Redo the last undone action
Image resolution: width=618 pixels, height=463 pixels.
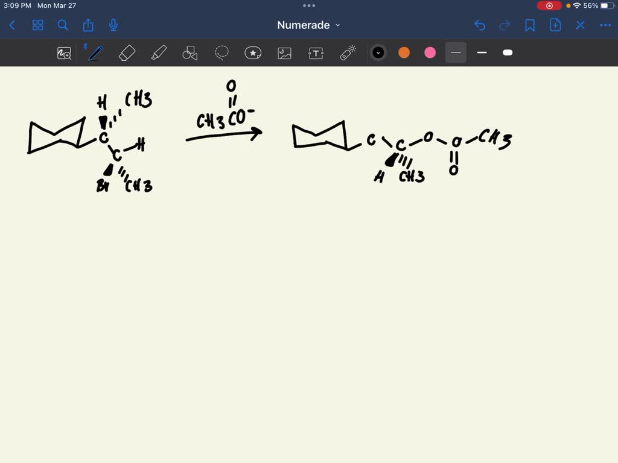(505, 25)
